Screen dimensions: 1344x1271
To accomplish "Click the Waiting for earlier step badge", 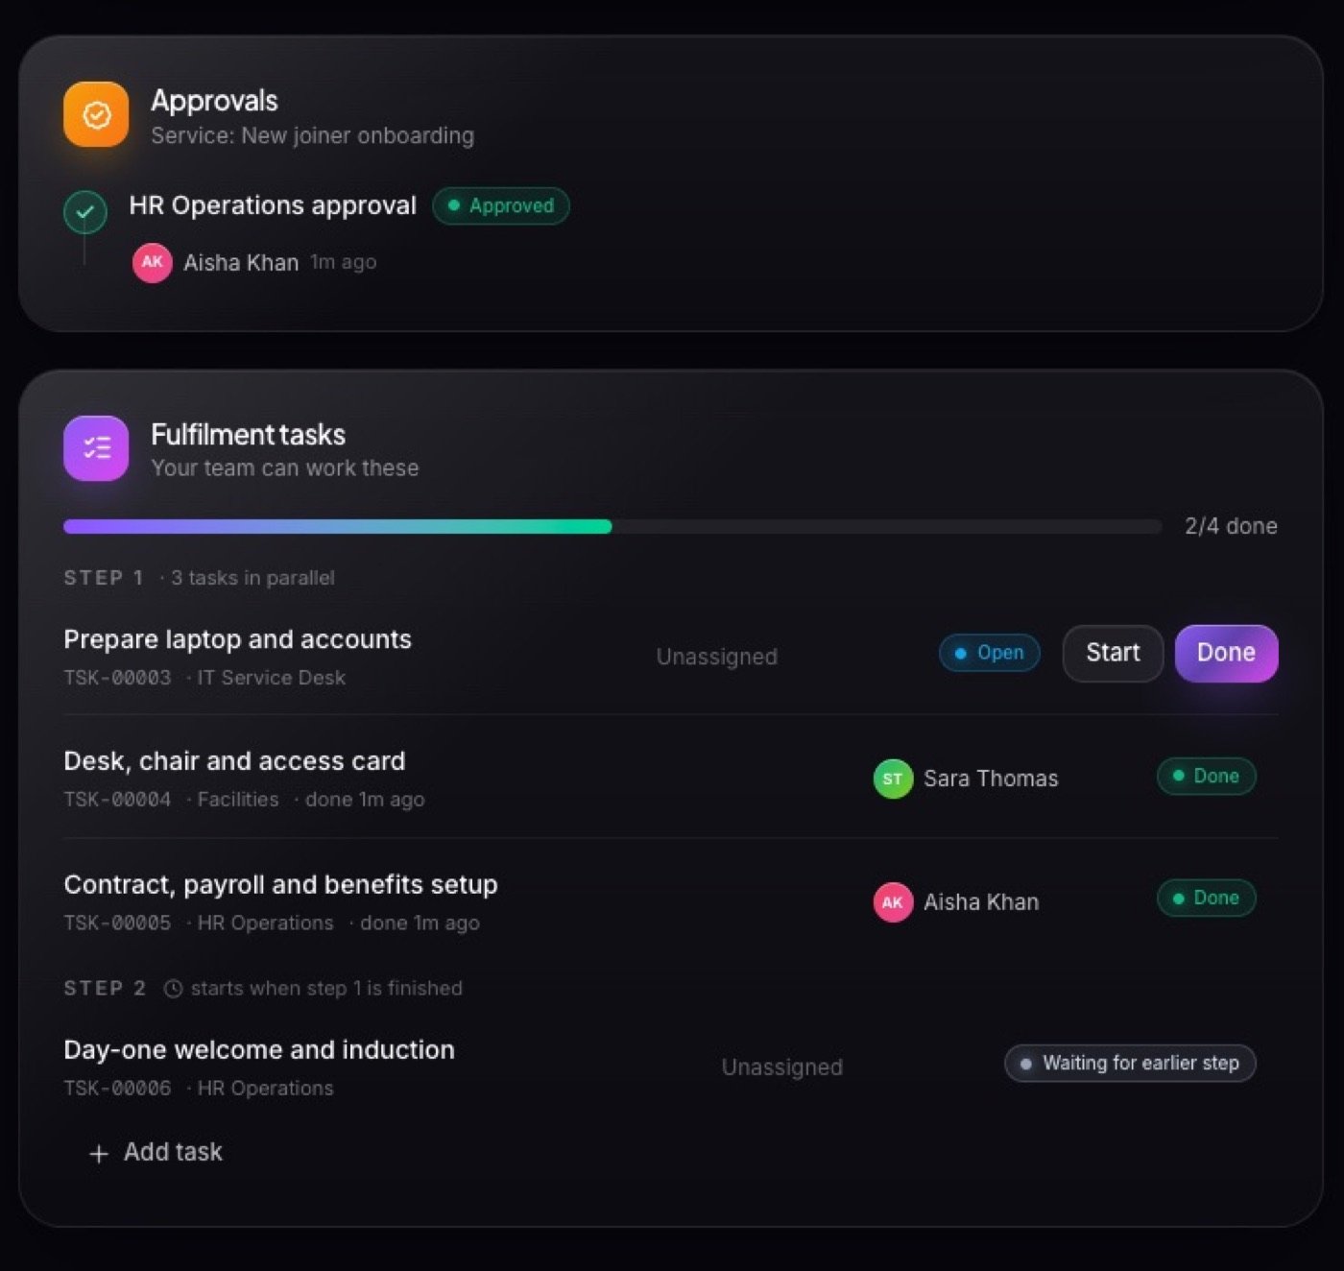I will click(x=1130, y=1063).
